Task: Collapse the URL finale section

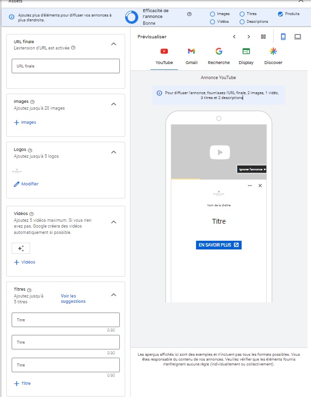Action: (x=114, y=44)
